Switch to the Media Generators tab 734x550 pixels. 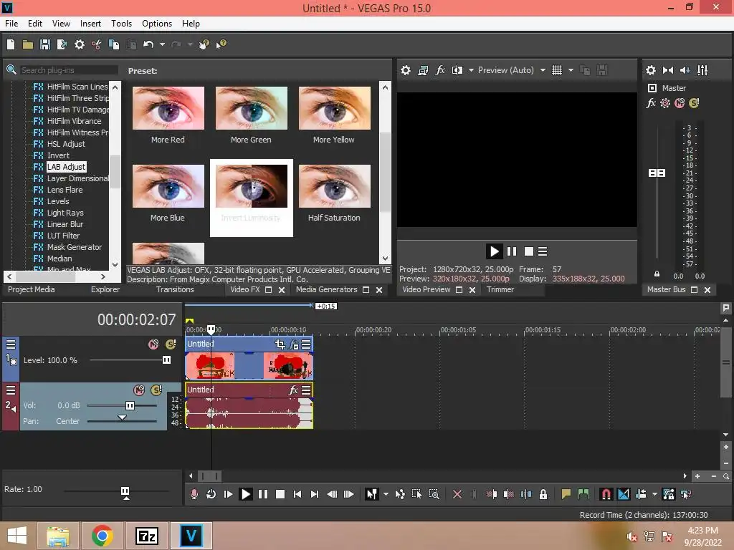tap(326, 289)
